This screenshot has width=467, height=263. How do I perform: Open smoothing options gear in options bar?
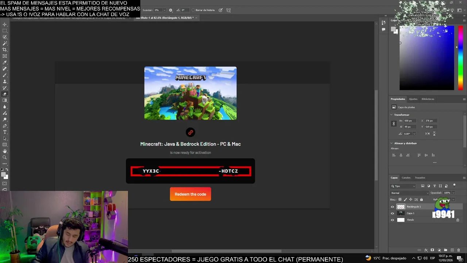click(170, 10)
